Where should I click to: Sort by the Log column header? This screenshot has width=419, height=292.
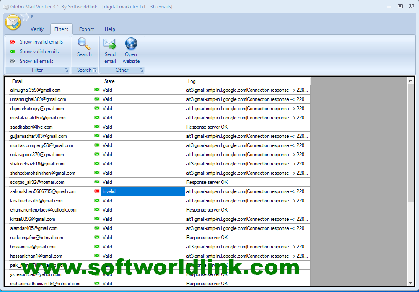tap(248, 81)
